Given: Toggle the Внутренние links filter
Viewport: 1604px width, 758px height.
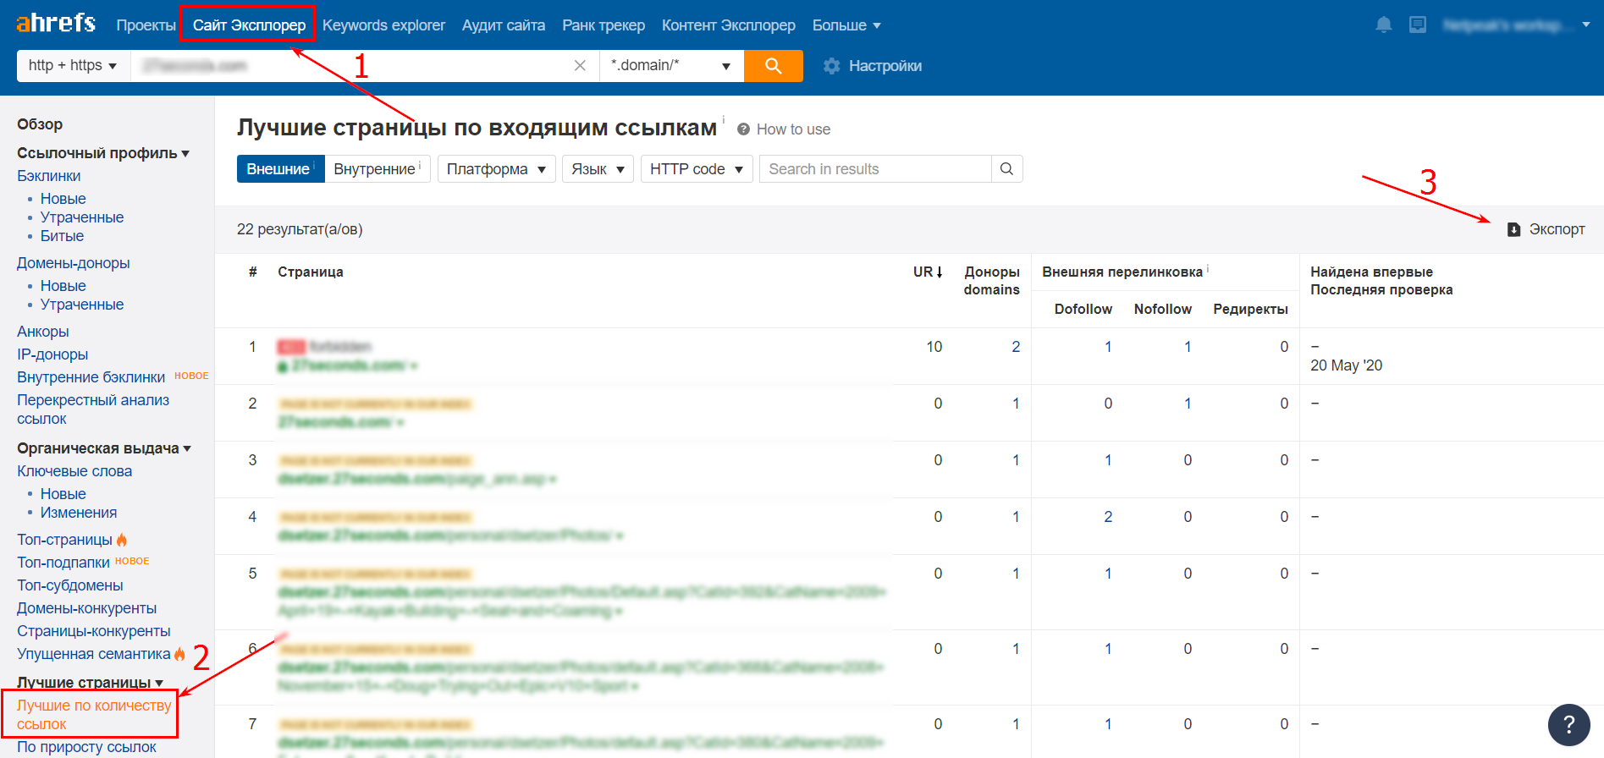Looking at the screenshot, I should [x=378, y=169].
